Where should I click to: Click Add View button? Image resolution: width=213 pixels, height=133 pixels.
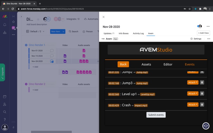tap(203, 33)
